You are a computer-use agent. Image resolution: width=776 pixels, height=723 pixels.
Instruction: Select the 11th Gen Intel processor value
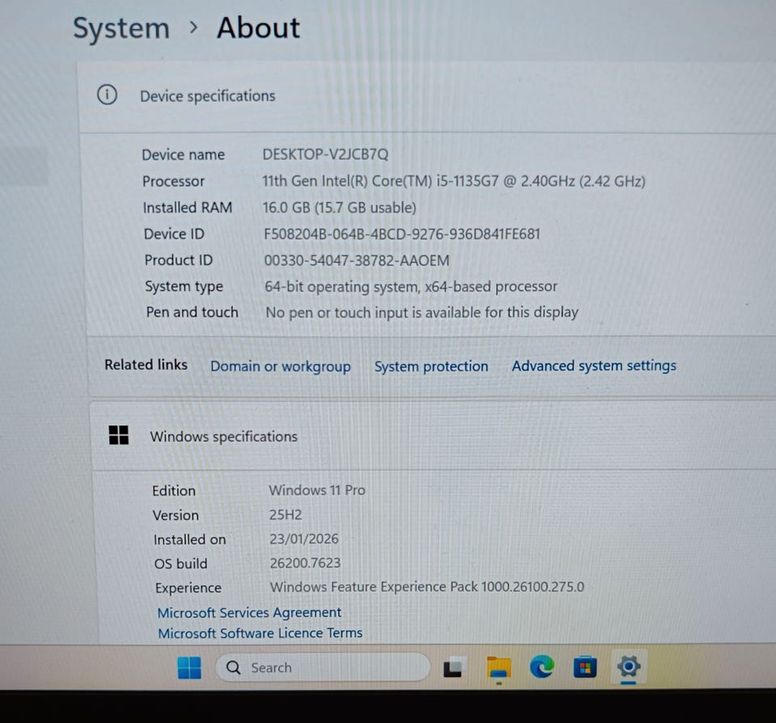453,181
